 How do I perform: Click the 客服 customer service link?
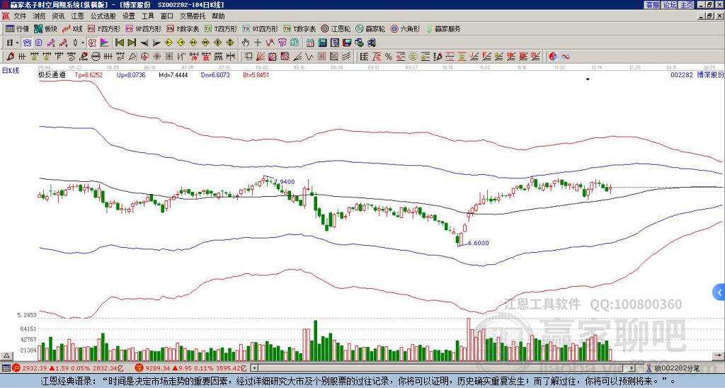coord(652,5)
